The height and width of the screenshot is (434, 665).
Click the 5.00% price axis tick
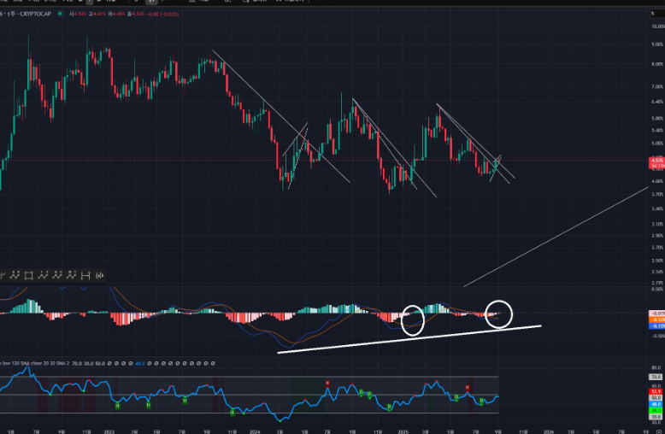657,144
